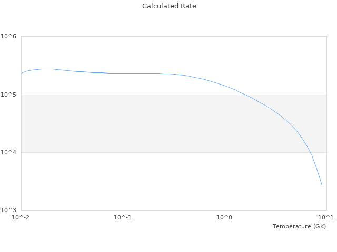This screenshot has height=252, width=337.
Task: Click the 10^-1 x-axis tick label
Action: pos(123,217)
